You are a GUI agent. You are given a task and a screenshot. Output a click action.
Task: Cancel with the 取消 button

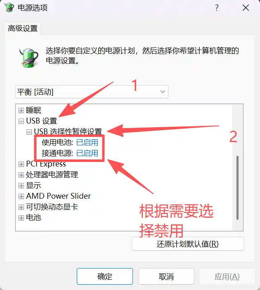[x=166, y=276]
